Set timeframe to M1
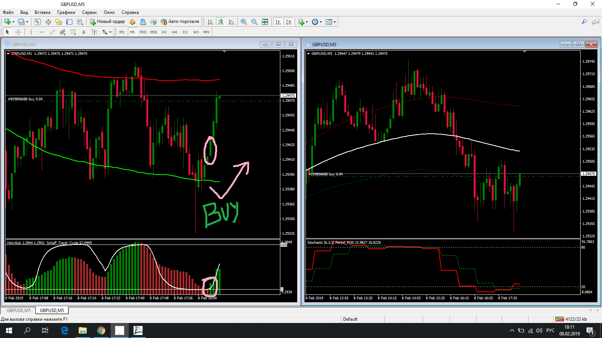 [122, 32]
